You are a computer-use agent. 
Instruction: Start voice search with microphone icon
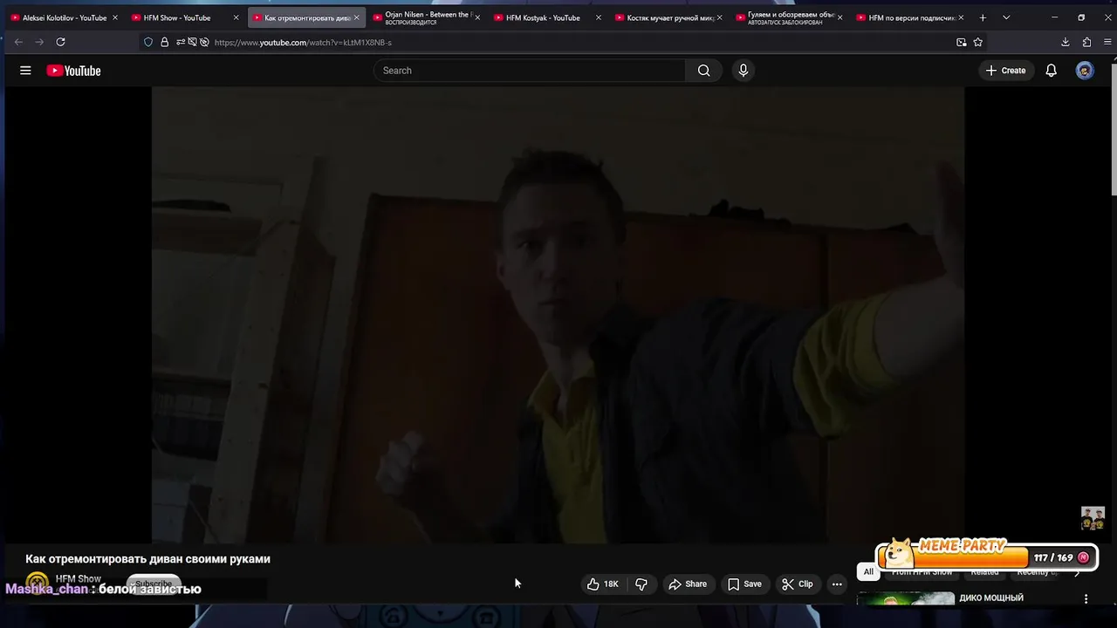coord(743,71)
